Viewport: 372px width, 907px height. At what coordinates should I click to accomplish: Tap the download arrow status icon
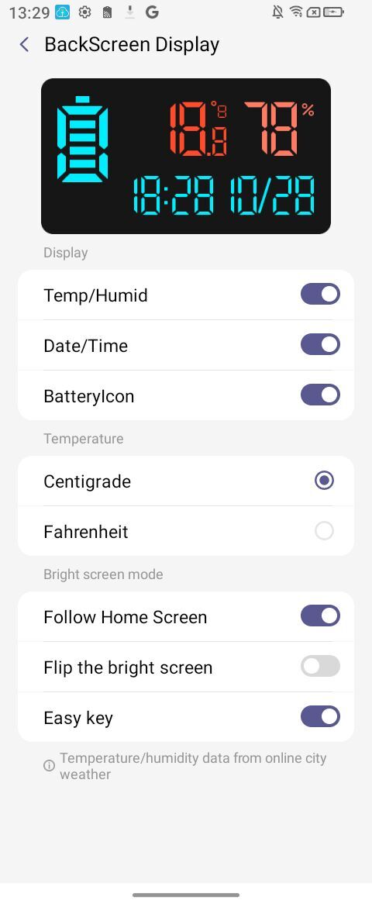pos(130,12)
